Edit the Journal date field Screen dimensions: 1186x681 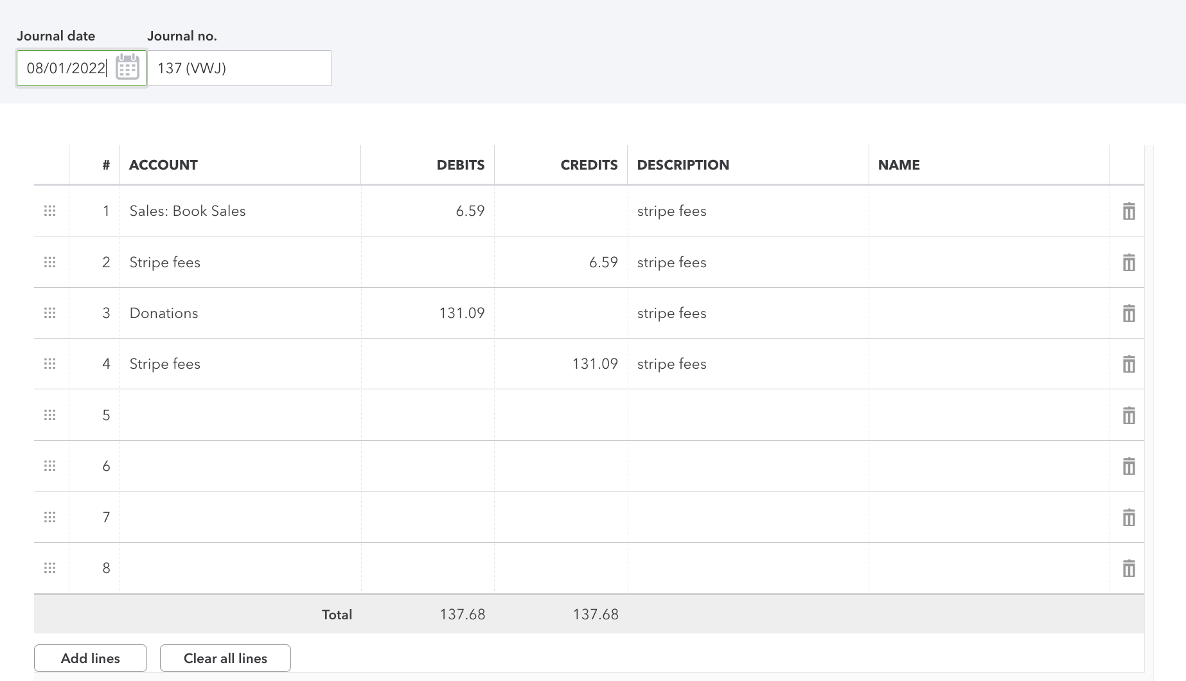coord(66,68)
